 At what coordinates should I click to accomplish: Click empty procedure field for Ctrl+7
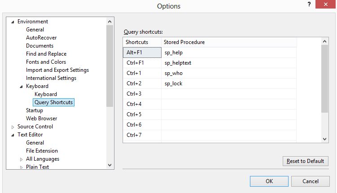[229, 135]
